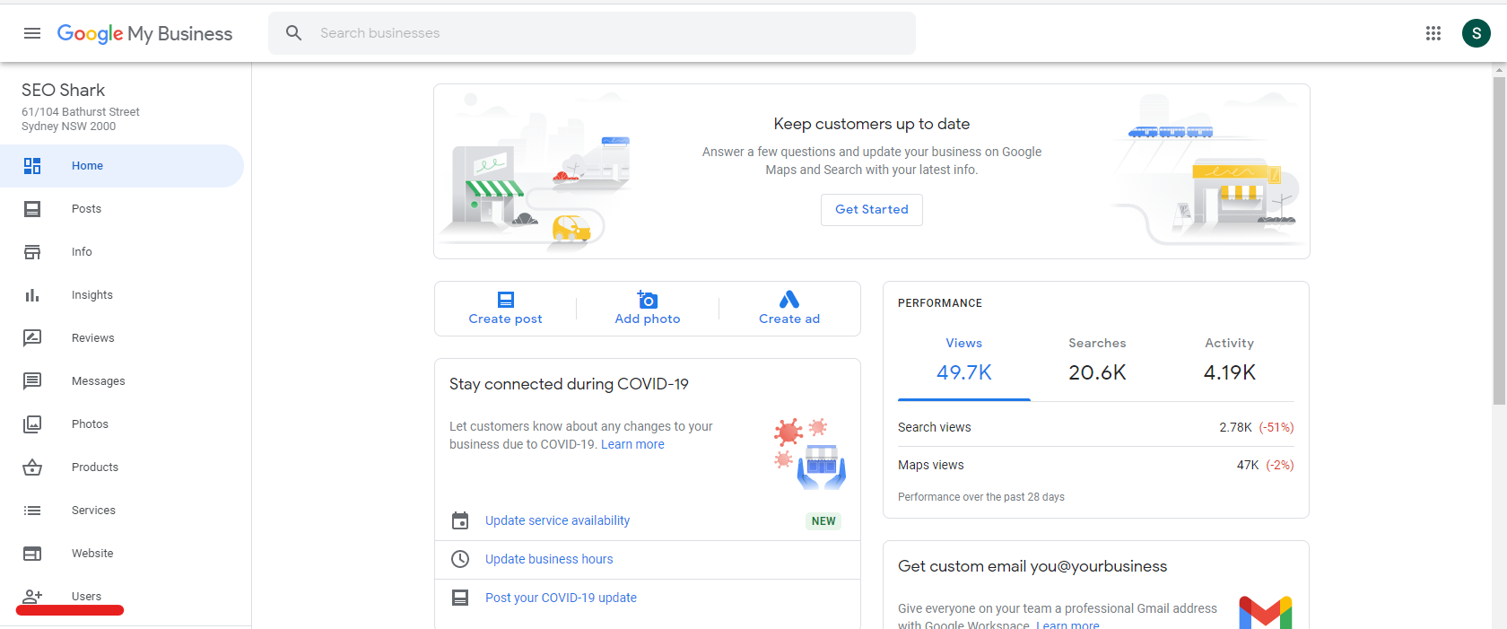The width and height of the screenshot is (1507, 629).
Task: Click the page vertical scrollbar
Action: [1499, 240]
